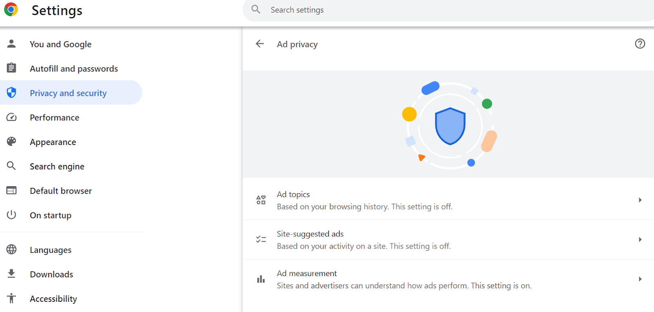Open the Languages settings section
This screenshot has width=654, height=312.
click(50, 250)
